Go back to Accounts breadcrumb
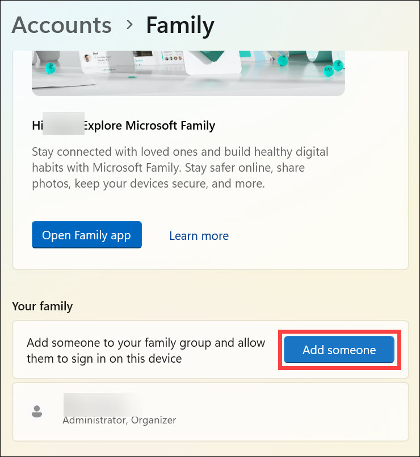Screen dimensions: 420x457 click(61, 25)
